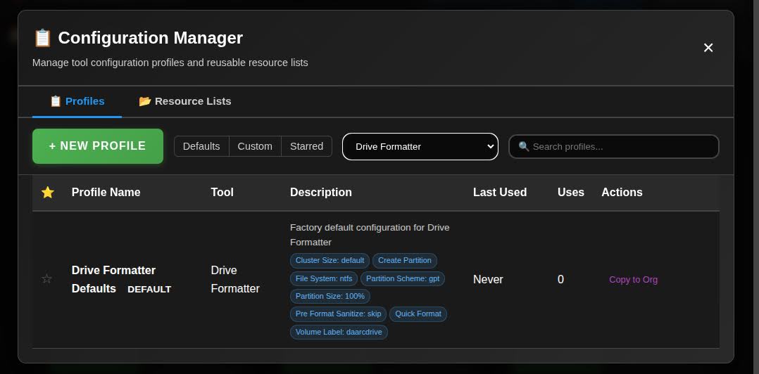Click the Cluster Size: default tag
759x374 pixels.
click(330, 260)
